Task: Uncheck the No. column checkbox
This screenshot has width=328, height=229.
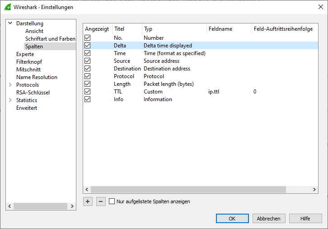Action: tap(88, 38)
